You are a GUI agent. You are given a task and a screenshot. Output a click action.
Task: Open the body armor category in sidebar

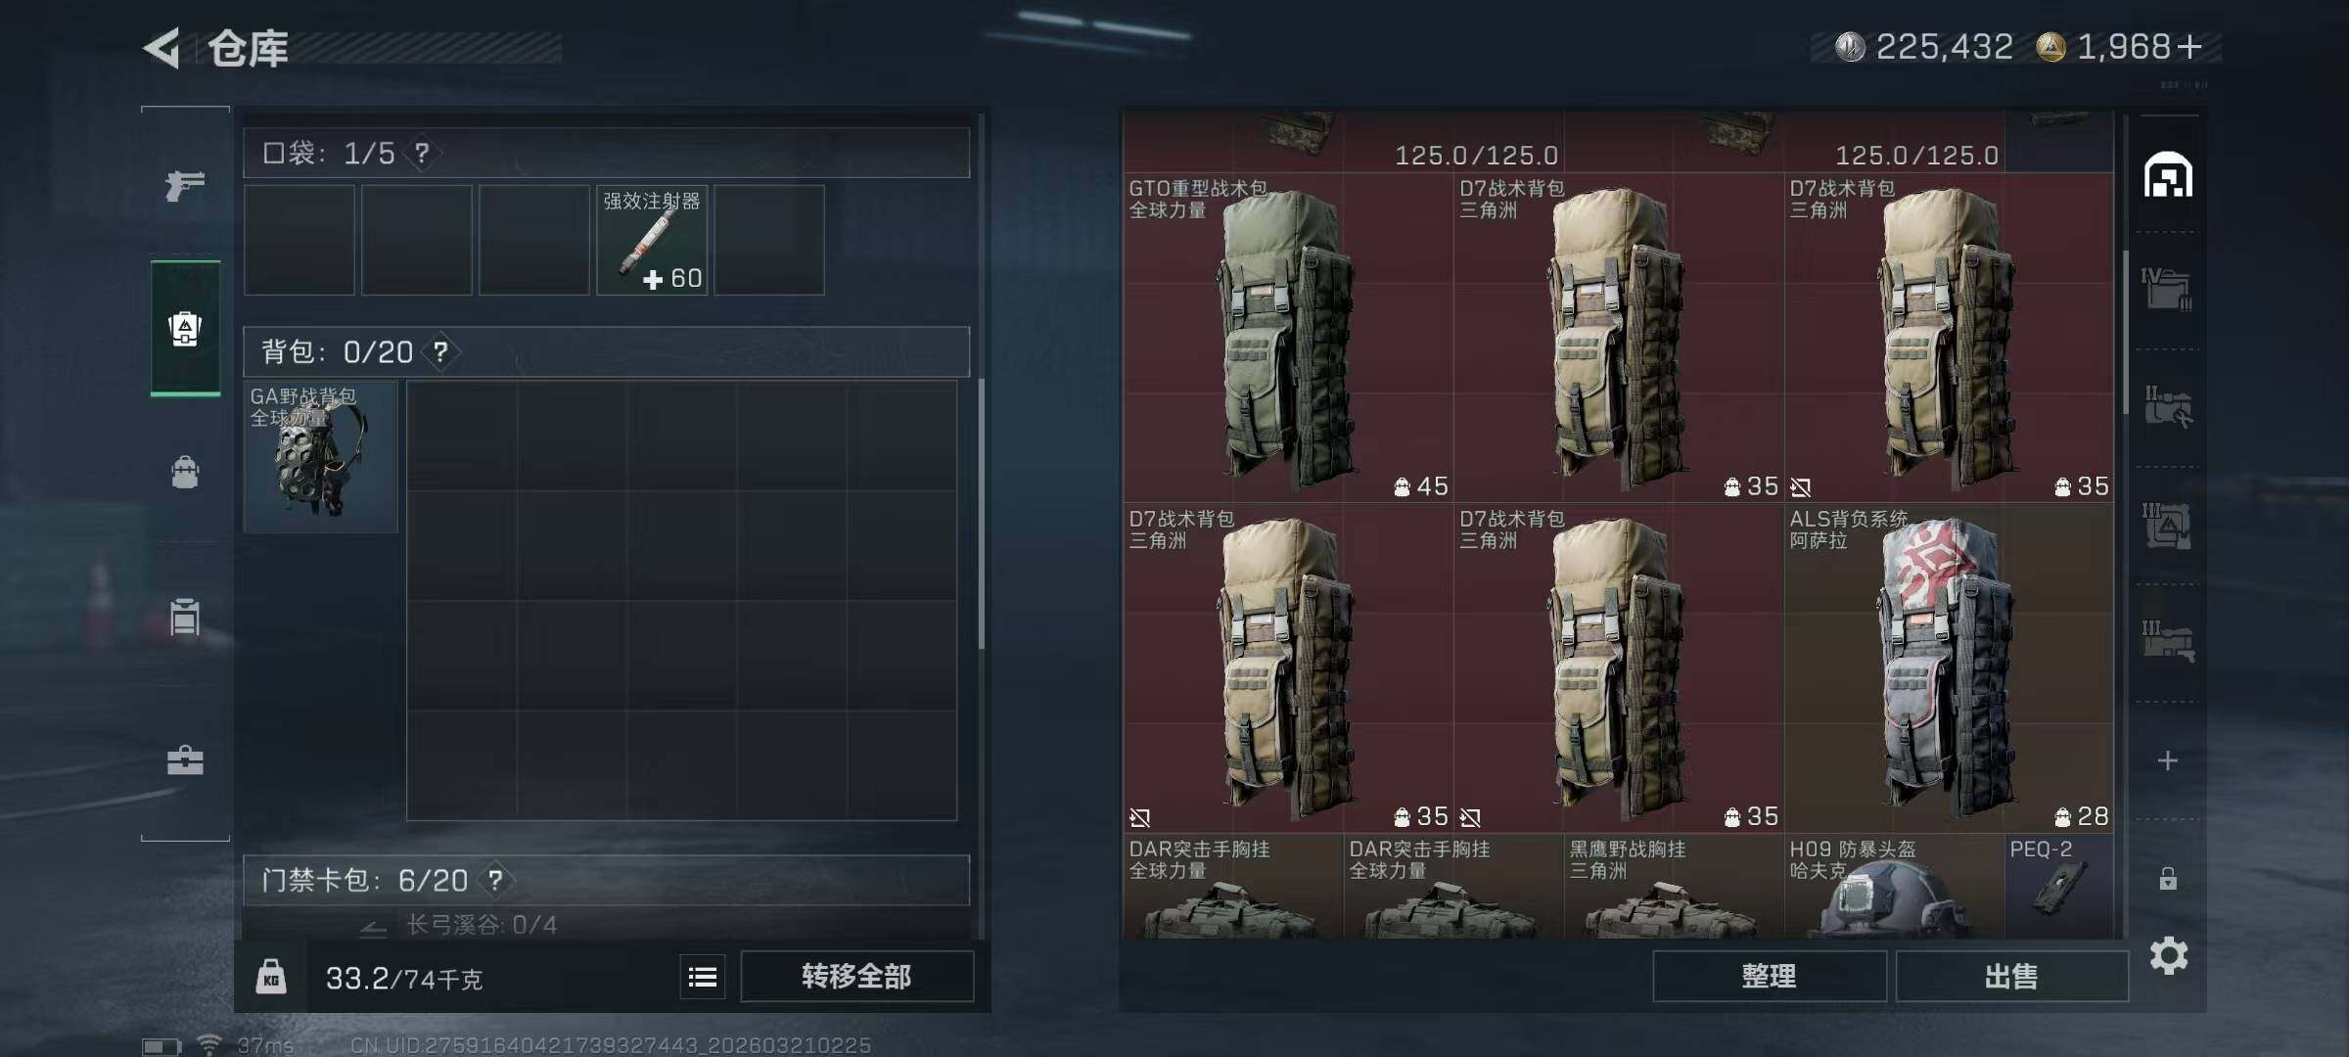[x=185, y=617]
